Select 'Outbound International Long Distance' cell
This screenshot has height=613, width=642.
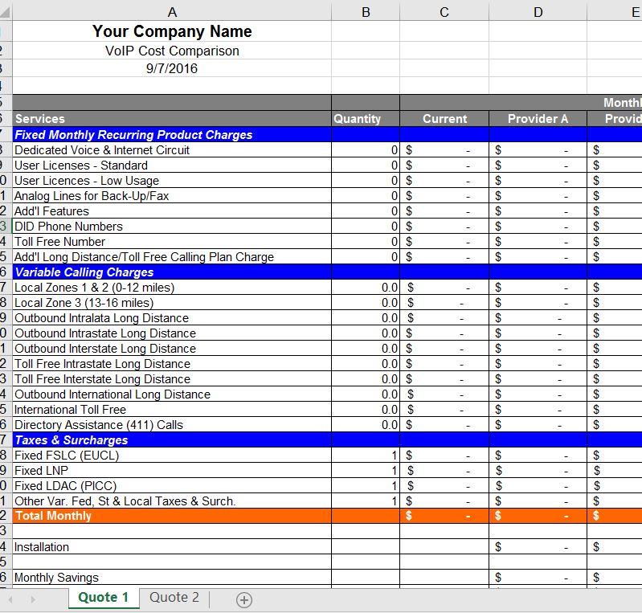click(x=172, y=394)
